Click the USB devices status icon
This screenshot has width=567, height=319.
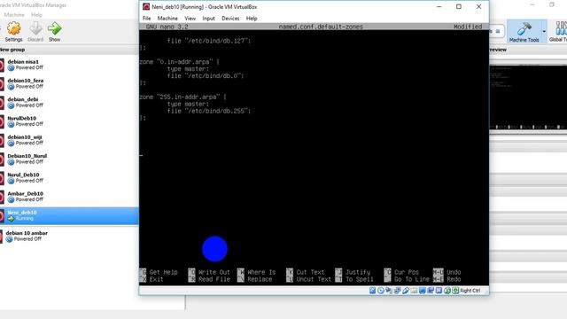coord(406,291)
